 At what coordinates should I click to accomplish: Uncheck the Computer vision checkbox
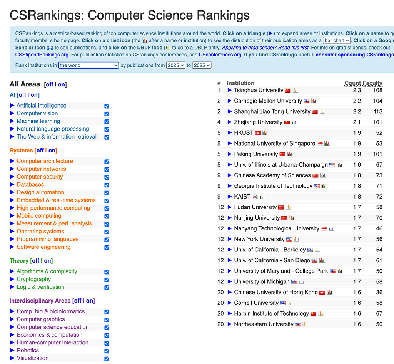(x=107, y=114)
